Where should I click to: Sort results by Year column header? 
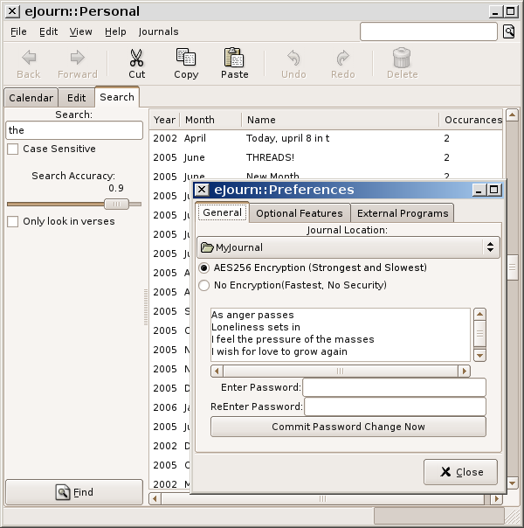click(x=164, y=120)
